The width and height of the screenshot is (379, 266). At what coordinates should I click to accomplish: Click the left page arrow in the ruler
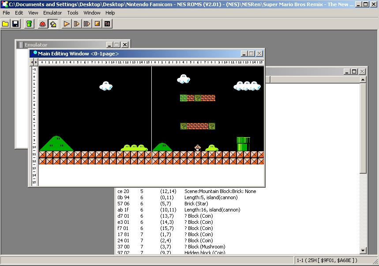[32, 62]
